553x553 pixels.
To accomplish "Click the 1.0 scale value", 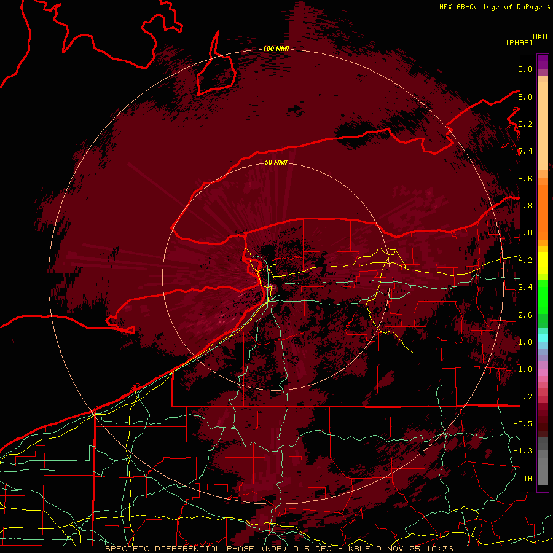I will pos(525,369).
